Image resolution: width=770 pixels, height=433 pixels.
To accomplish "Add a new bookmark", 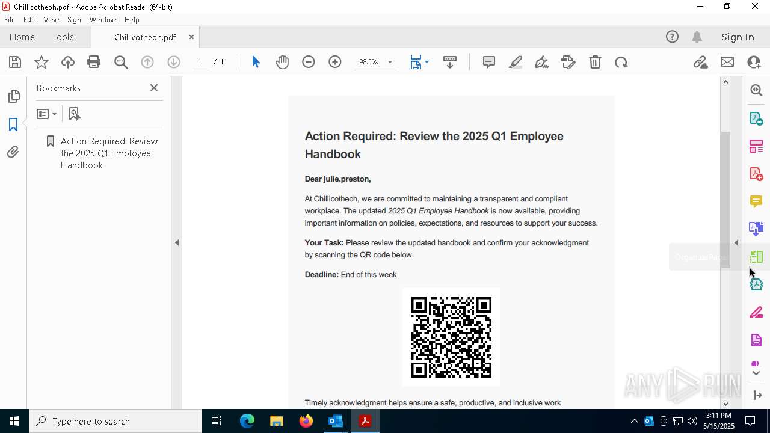I will click(75, 114).
